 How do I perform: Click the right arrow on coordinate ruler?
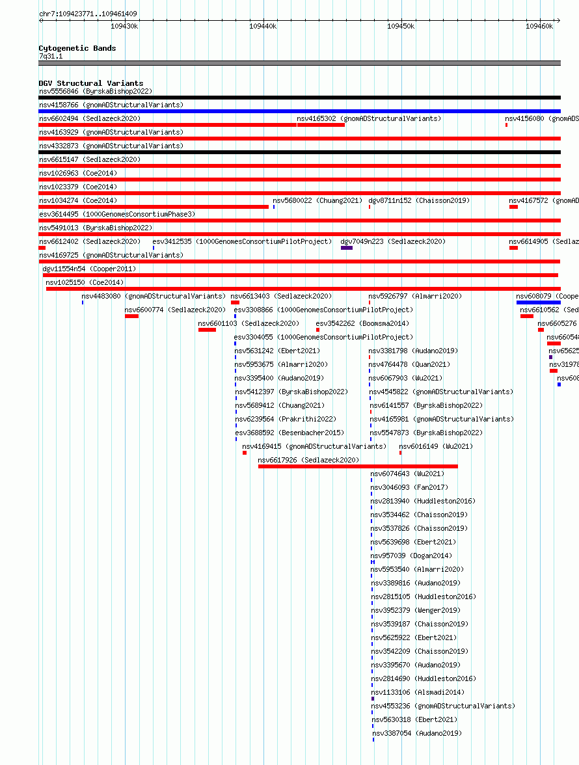(558, 21)
